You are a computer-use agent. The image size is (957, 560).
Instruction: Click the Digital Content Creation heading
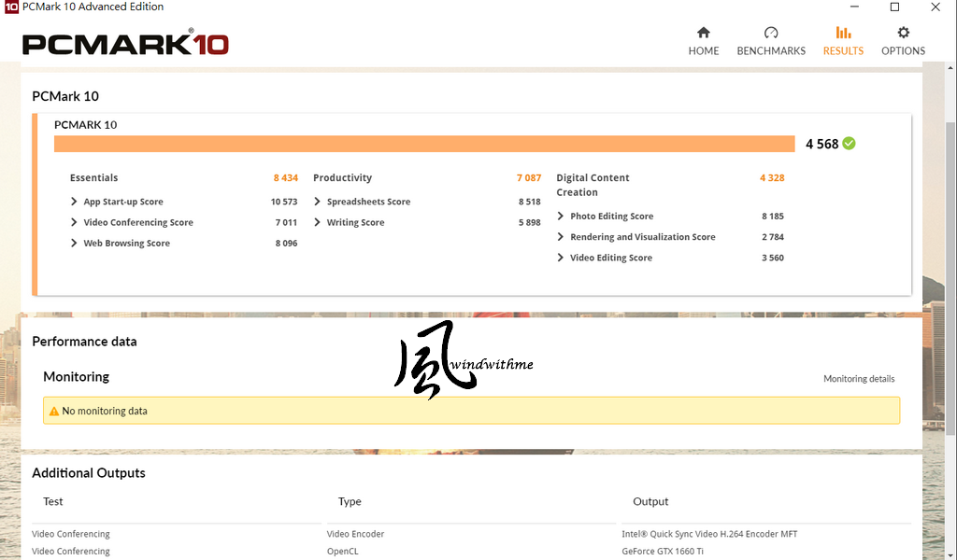[x=593, y=185]
